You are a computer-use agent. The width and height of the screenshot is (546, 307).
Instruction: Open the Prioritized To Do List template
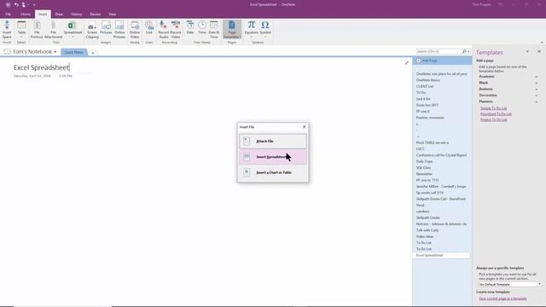[496, 113]
